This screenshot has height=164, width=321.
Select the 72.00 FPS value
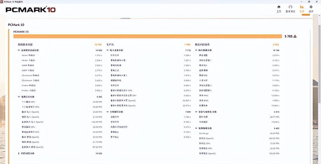click(x=275, y=143)
